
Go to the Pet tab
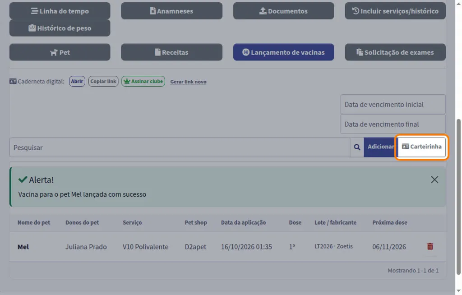pyautogui.click(x=60, y=52)
